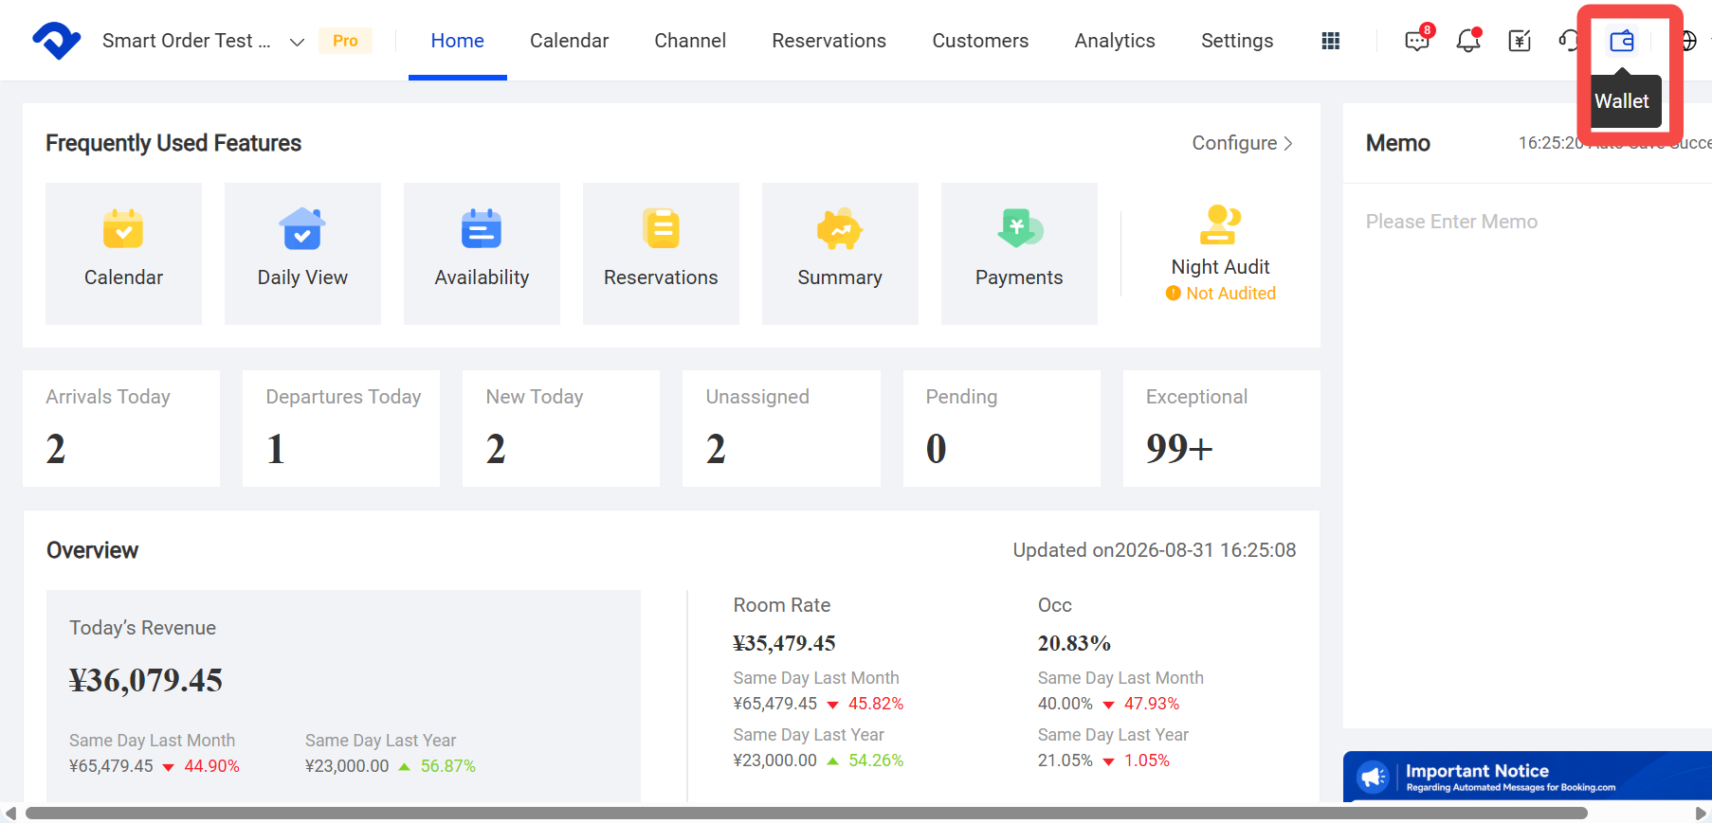Screen dimensions: 1712x823
Task: Click the blue app logo in header
Action: click(57, 41)
